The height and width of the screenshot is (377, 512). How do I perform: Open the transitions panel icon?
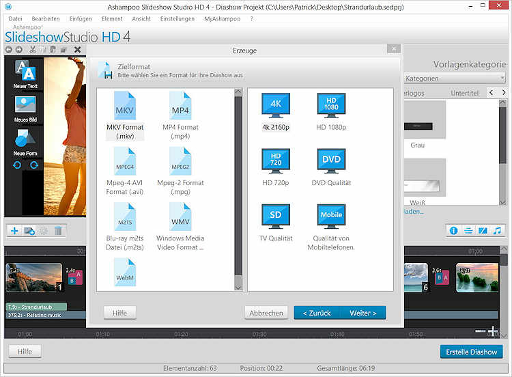(x=483, y=231)
